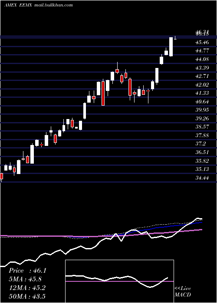Click the 40.64 price level label
Screen dimensions: 217x303
pyautogui.click(x=202, y=101)
